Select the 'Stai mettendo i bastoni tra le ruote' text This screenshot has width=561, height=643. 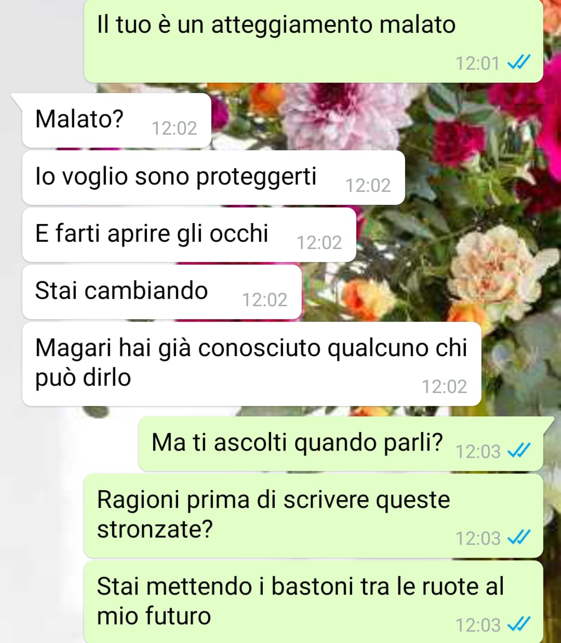301,601
